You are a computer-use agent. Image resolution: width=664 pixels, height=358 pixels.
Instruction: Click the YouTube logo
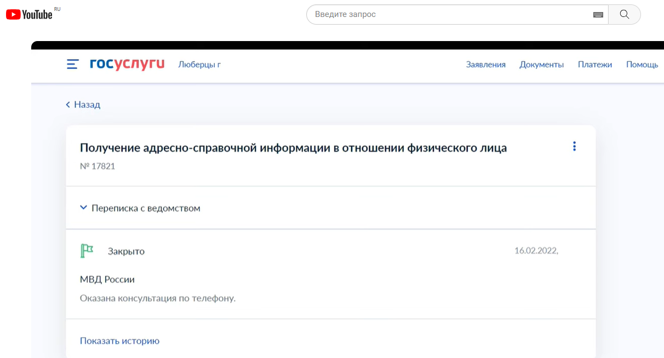[30, 15]
